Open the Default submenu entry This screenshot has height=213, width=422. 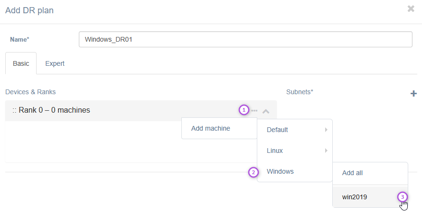tap(285, 130)
